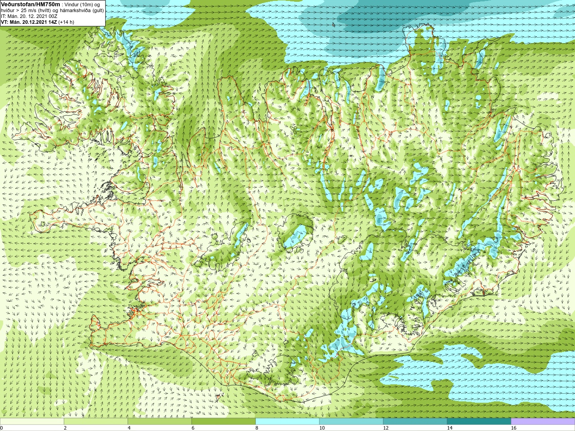Viewport: 575px width, 431px height.
Task: Select the dark green 6–8 scale segment
Action: 224,421
